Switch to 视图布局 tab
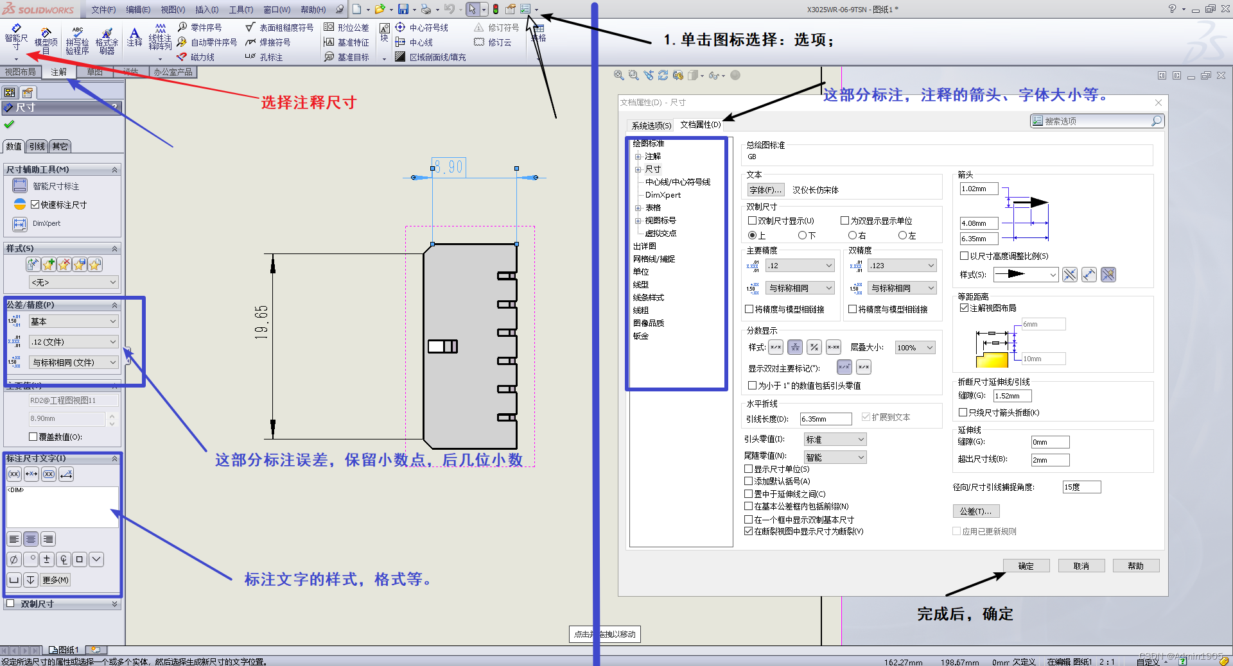The width and height of the screenshot is (1233, 666). pos(21,72)
